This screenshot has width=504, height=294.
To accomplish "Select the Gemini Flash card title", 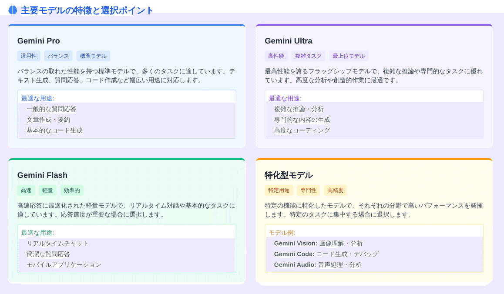I will 42,175.
